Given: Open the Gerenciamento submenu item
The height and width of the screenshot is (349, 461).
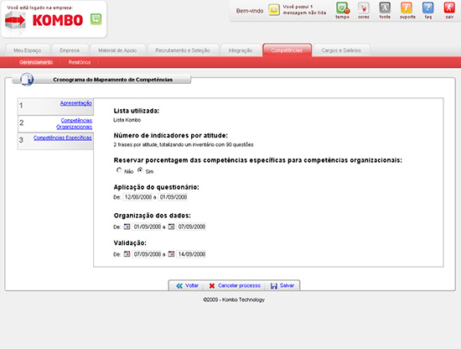Looking at the screenshot, I should pos(36,62).
